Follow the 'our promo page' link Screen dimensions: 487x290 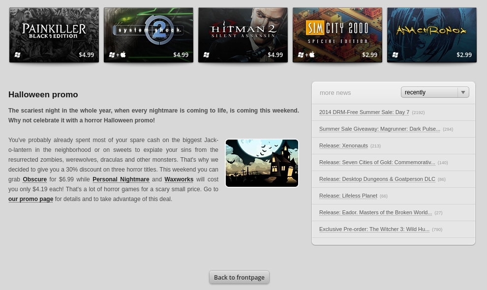click(x=31, y=199)
